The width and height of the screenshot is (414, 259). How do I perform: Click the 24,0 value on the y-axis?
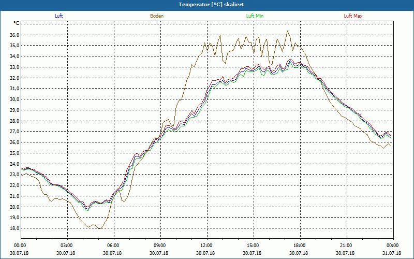tap(15, 164)
